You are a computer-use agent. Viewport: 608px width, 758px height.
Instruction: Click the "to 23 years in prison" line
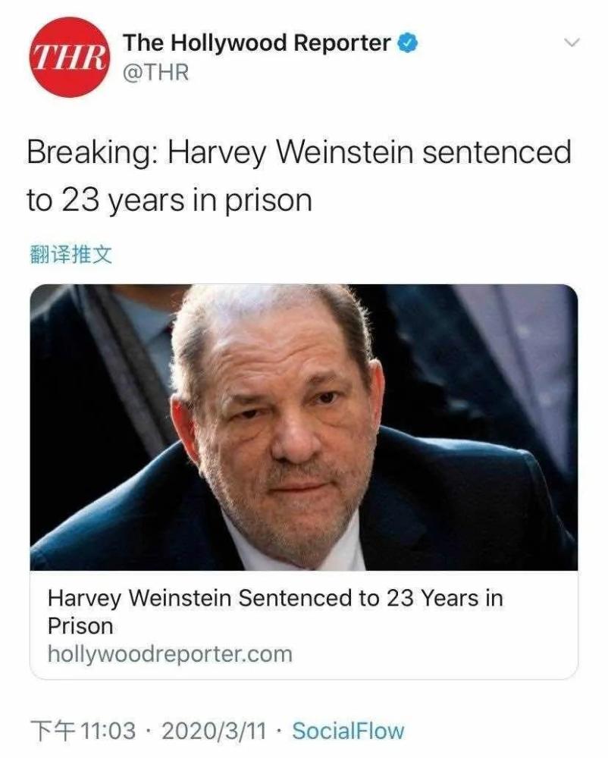click(x=169, y=200)
